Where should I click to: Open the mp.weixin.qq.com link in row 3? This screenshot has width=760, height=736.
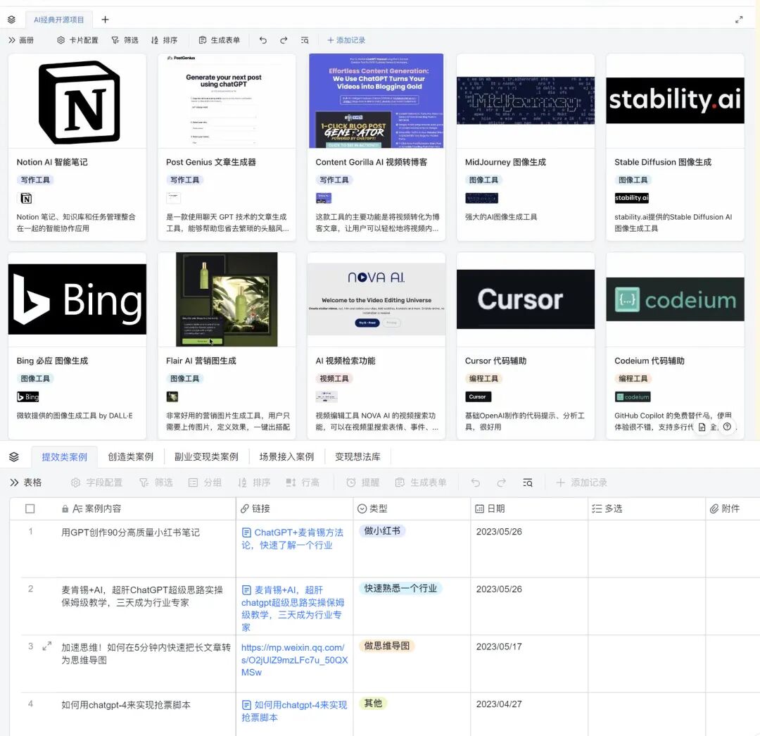point(295,660)
